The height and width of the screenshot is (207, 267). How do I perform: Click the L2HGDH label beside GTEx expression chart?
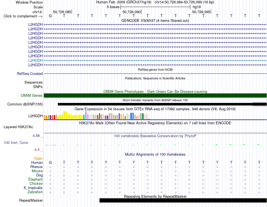[35, 116]
